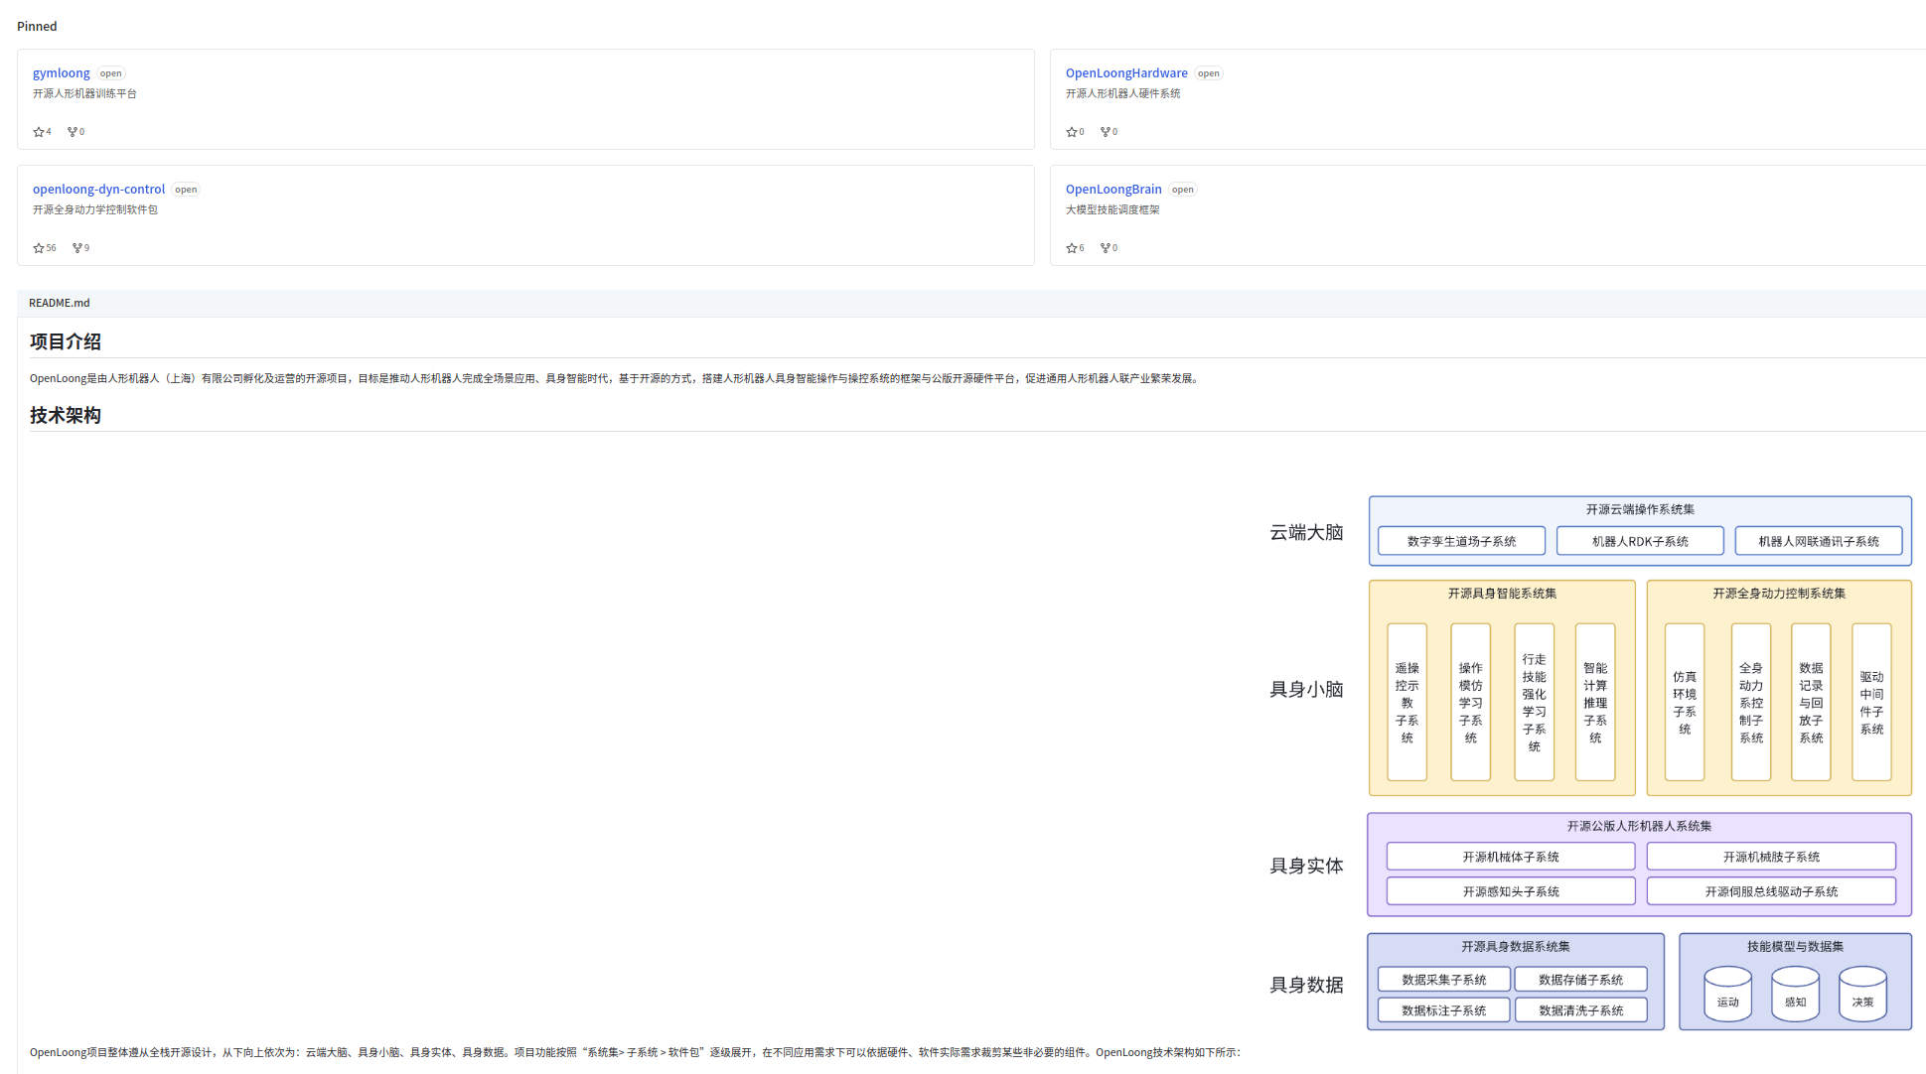This screenshot has width=1926, height=1074.
Task: Click the star icon on the gymloong card
Action: point(39,132)
